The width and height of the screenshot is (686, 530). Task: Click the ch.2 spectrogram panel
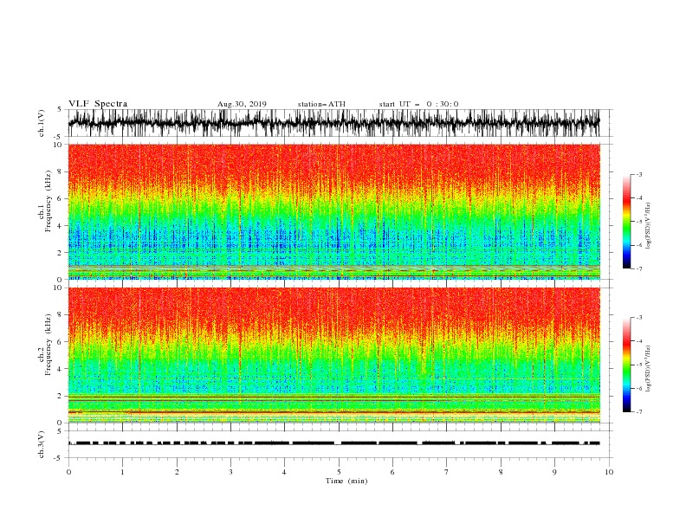tap(333, 355)
